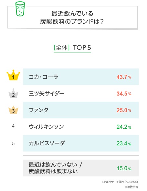Click the ファンタ row

click(81, 110)
